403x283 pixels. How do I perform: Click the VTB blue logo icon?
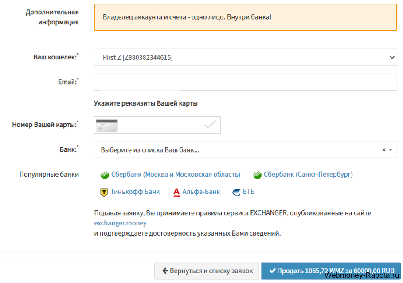(236, 192)
